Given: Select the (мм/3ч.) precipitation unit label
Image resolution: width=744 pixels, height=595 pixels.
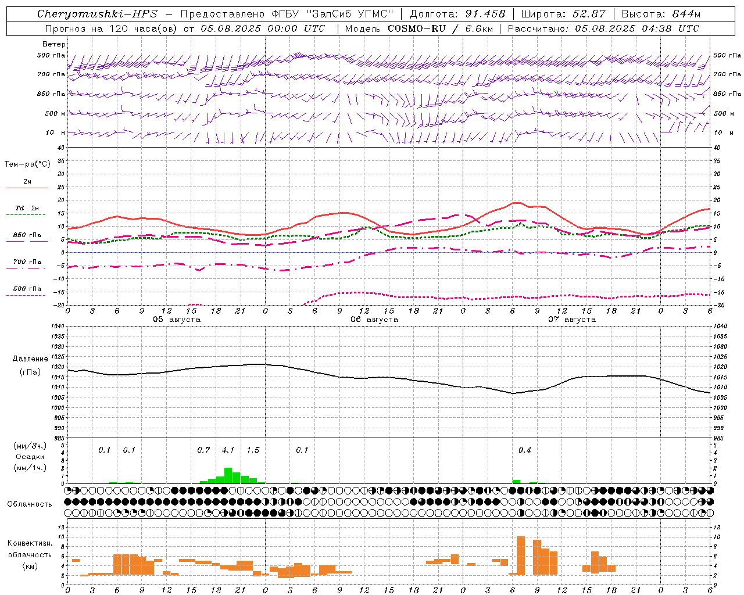Looking at the screenshot, I should point(30,446).
